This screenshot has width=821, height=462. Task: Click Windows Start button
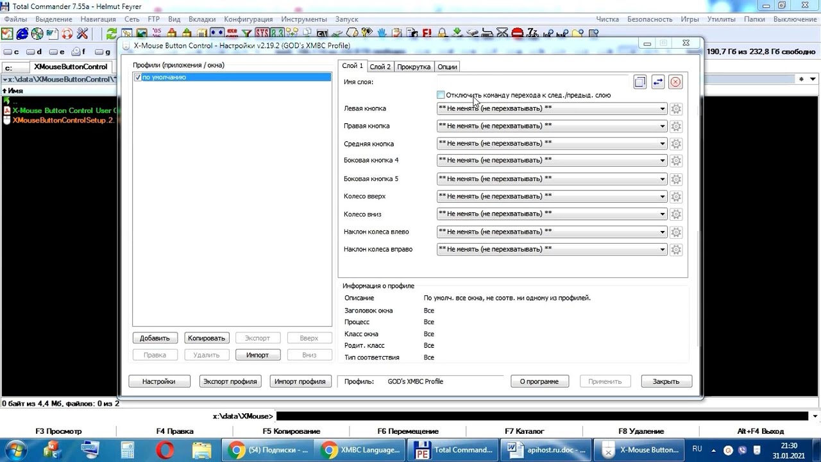14,450
